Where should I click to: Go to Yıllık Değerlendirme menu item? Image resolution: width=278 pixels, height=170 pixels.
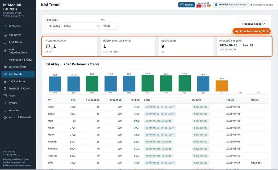(x=18, y=51)
